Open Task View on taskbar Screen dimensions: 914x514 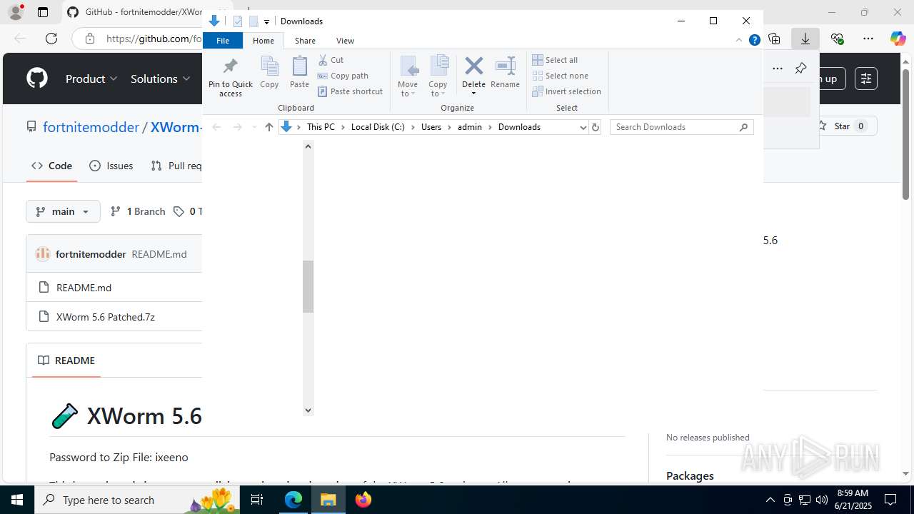pos(258,500)
